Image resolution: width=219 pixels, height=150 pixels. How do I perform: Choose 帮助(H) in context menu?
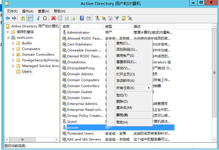point(129,122)
